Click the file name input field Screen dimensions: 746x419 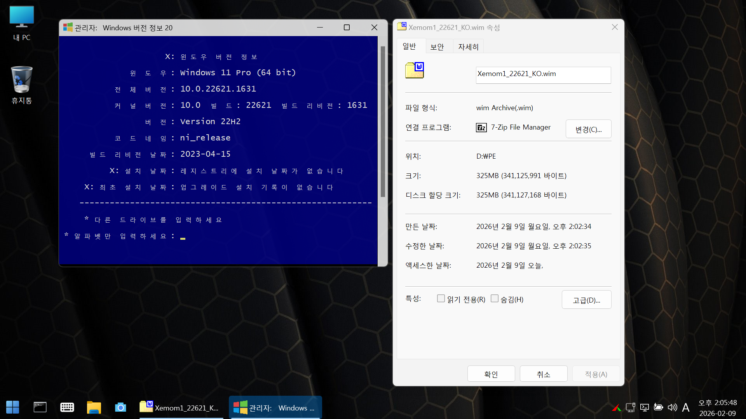(x=543, y=75)
